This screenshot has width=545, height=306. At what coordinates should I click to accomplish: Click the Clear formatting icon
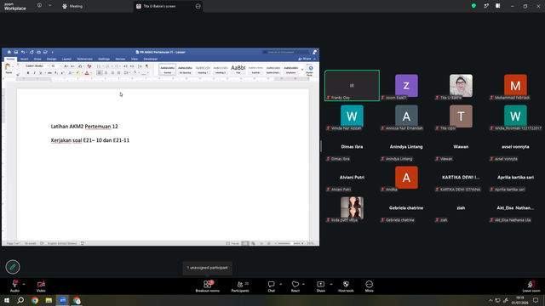tap(89, 66)
